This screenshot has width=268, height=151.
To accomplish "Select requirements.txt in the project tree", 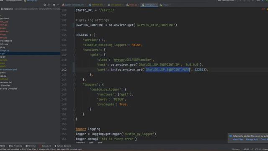I will point(6,82).
